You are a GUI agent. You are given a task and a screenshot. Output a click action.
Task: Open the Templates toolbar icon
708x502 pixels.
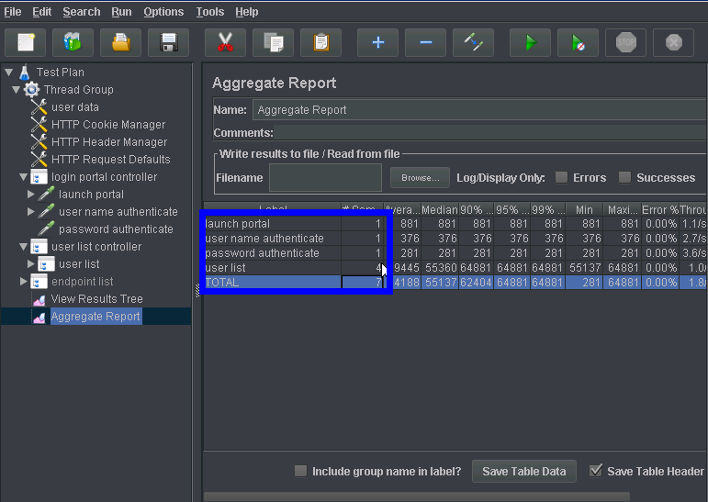click(73, 42)
